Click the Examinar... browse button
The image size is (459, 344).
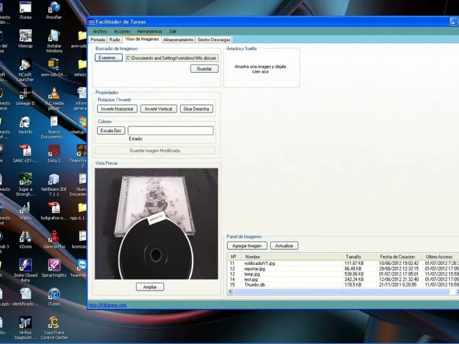tap(108, 58)
